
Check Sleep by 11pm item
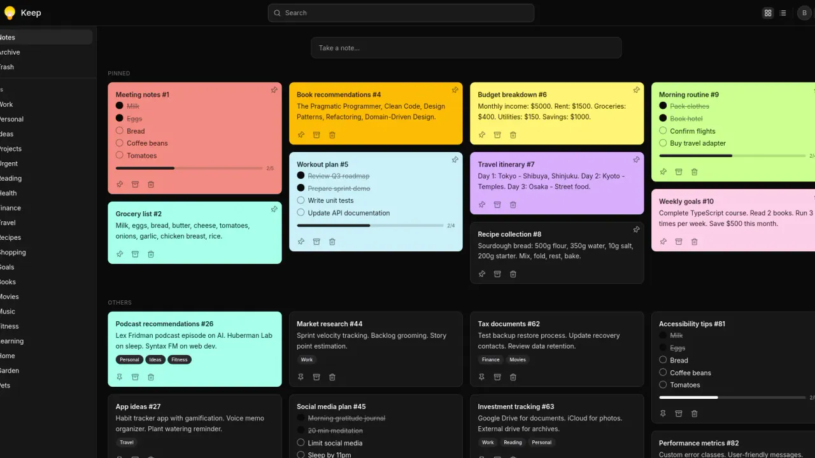pyautogui.click(x=301, y=454)
